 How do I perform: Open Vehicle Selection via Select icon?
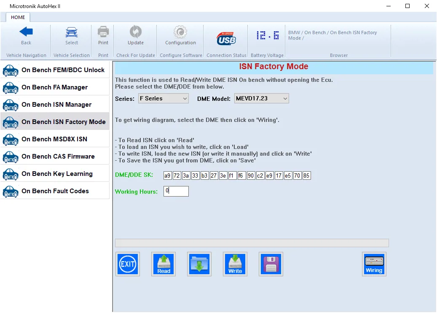click(x=72, y=32)
